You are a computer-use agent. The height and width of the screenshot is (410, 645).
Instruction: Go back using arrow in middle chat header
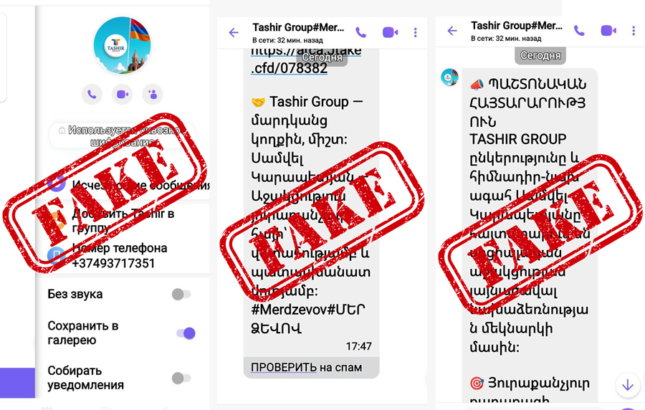(x=234, y=32)
